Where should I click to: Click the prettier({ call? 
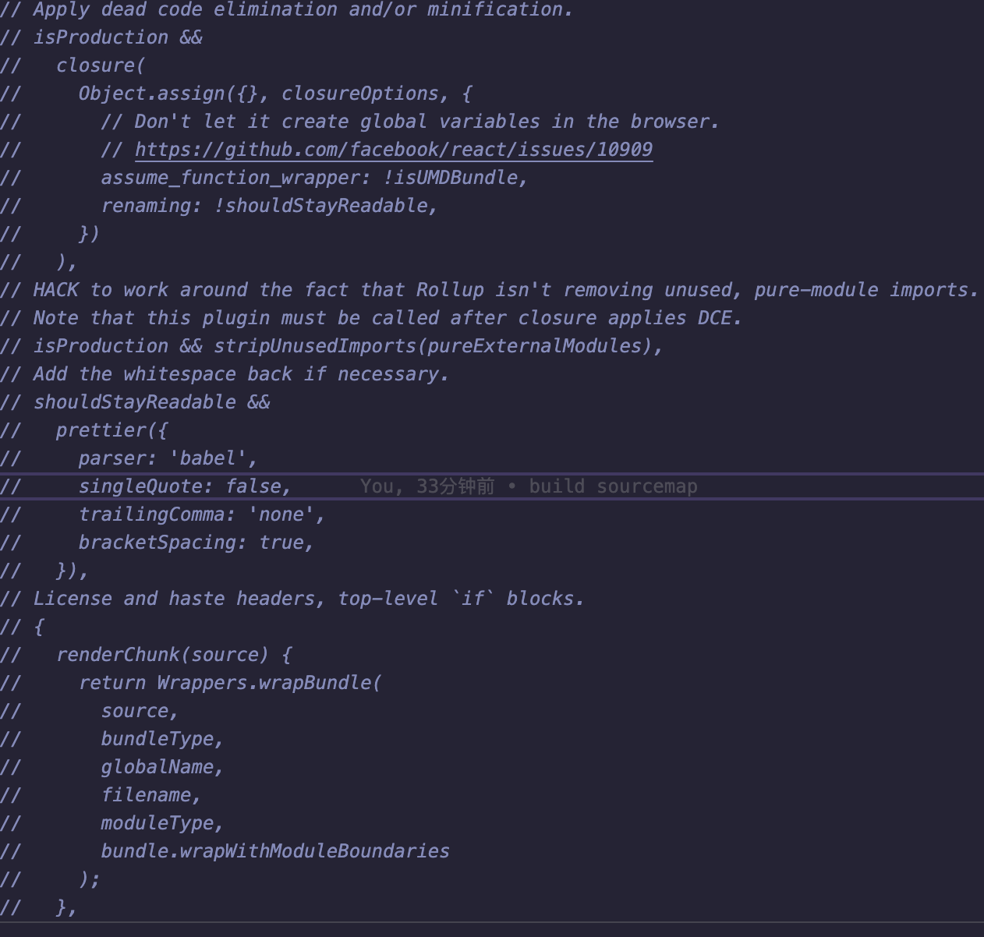[x=111, y=430]
